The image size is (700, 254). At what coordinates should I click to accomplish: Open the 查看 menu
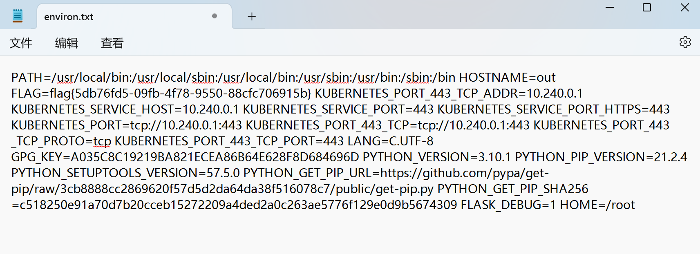(x=112, y=43)
